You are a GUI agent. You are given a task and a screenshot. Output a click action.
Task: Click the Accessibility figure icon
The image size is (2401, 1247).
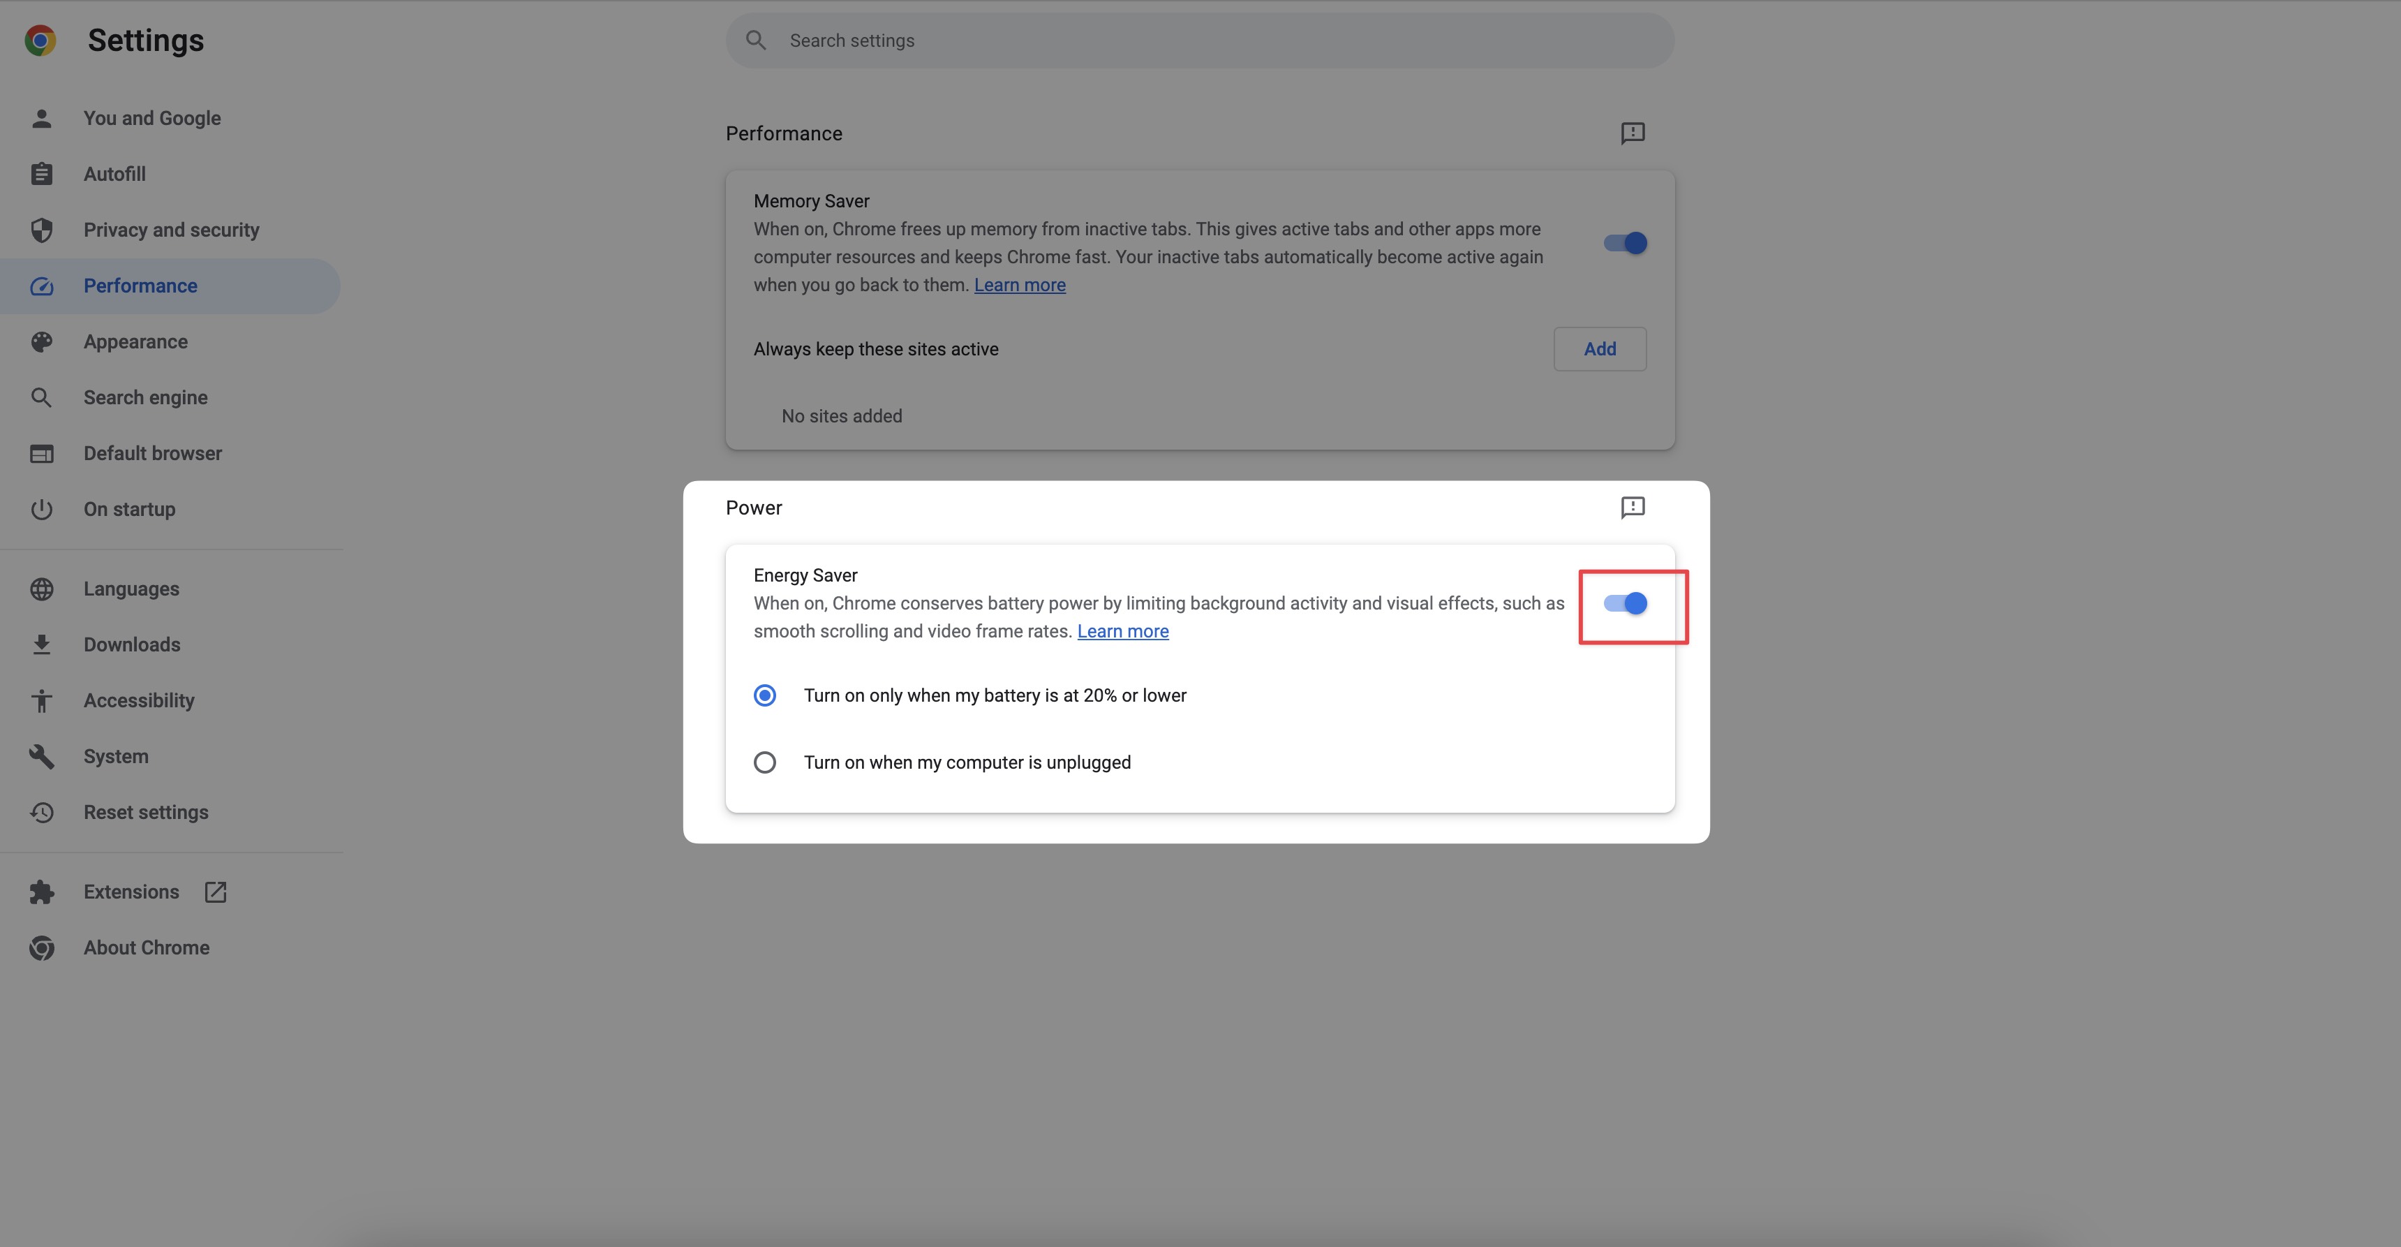tap(41, 702)
